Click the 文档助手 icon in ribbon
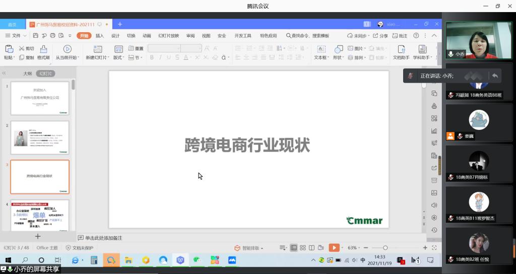Viewport: 516px width, 274px height. coord(401,49)
